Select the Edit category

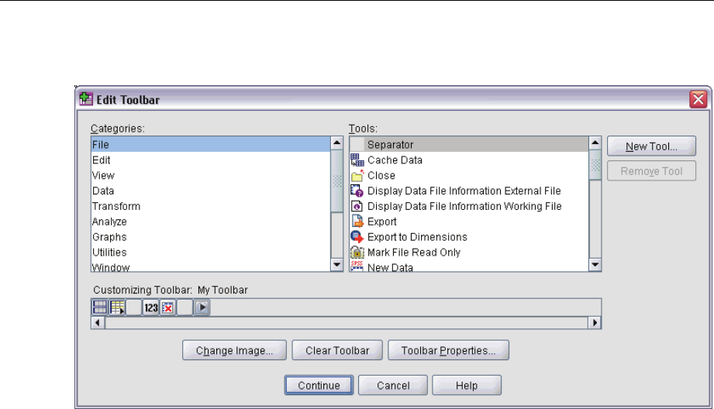click(210, 160)
